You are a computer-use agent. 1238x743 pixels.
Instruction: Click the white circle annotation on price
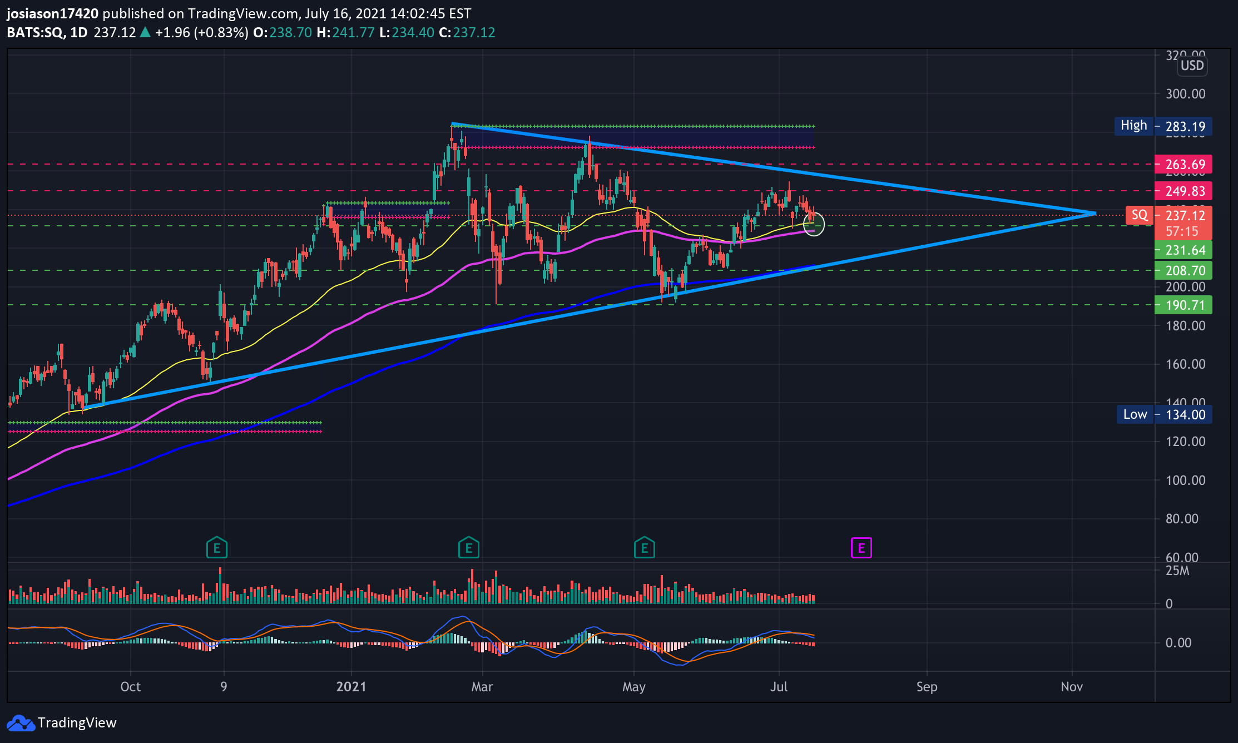tap(814, 224)
